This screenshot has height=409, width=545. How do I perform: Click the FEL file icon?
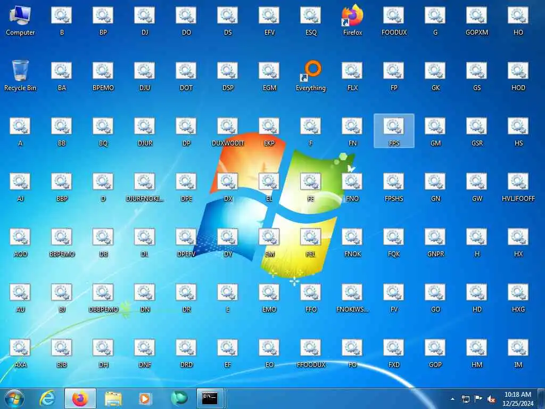coord(311,242)
